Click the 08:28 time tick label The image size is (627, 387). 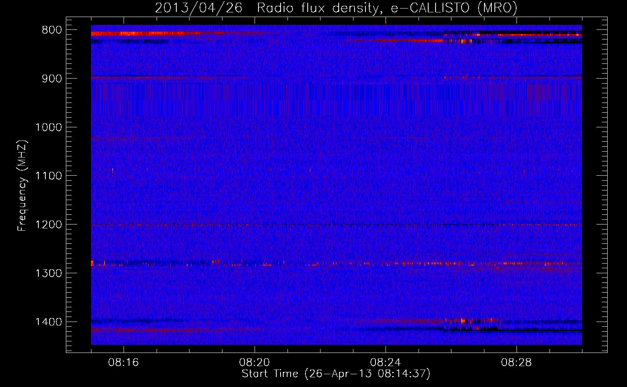(517, 363)
